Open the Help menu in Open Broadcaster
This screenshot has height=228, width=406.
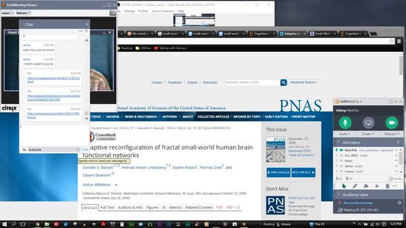[x=181, y=11]
